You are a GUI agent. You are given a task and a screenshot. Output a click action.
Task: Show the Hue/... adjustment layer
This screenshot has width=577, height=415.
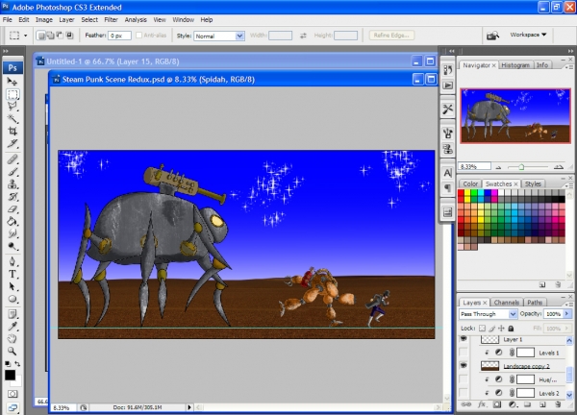[464, 379]
